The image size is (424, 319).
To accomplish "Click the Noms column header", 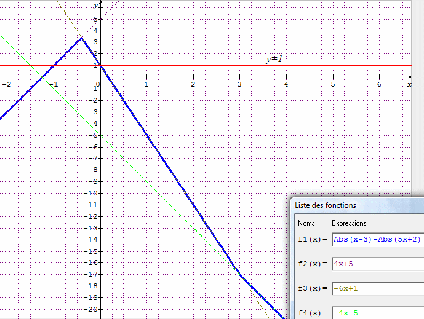I will pos(306,223).
